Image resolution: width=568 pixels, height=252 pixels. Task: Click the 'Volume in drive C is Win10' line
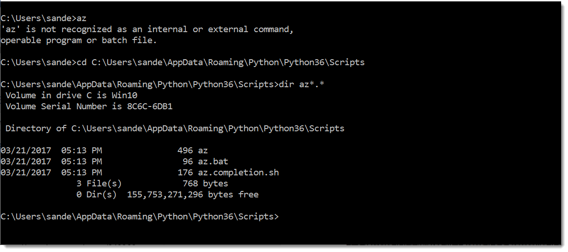pos(72,95)
